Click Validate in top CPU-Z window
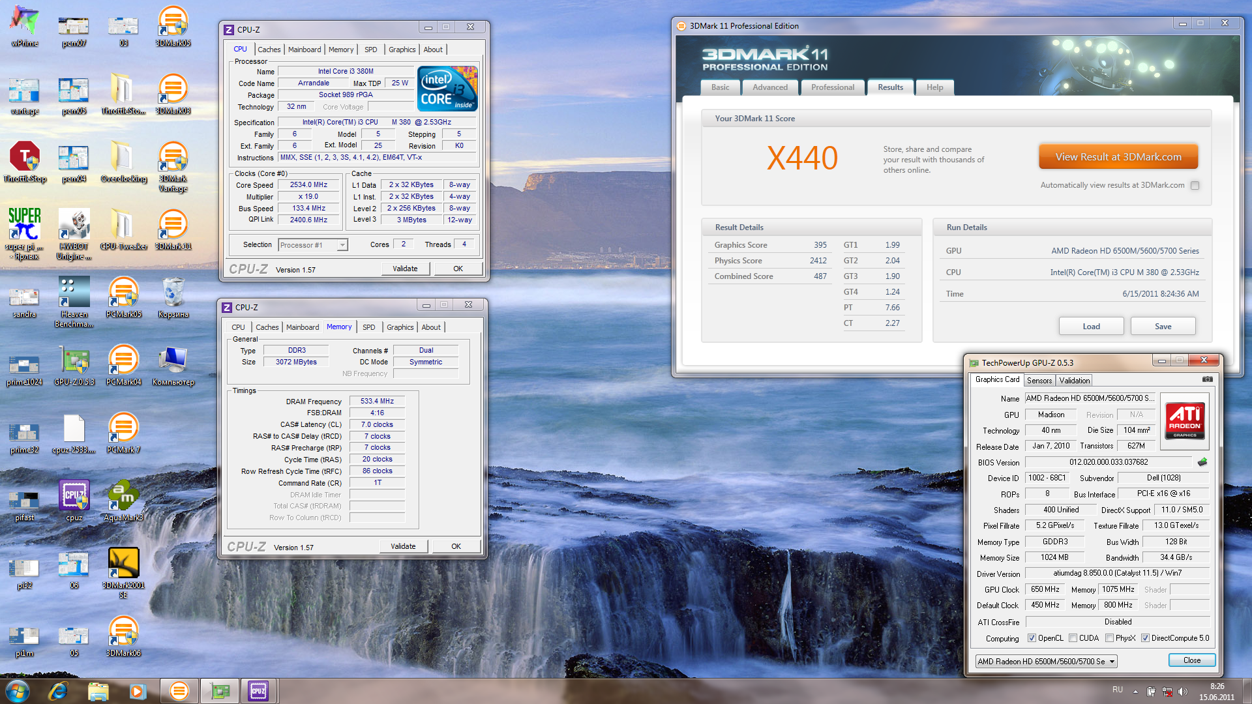1252x704 pixels. click(405, 269)
